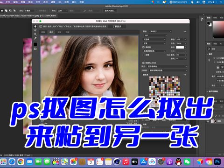224x168 pixels.
Task: Click the 了解更多 button
Action: tap(117, 27)
